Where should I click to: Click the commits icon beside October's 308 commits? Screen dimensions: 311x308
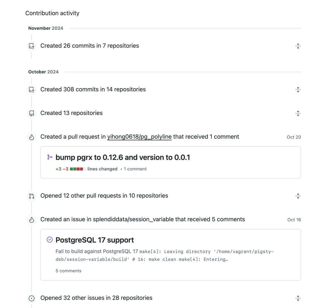click(x=32, y=89)
